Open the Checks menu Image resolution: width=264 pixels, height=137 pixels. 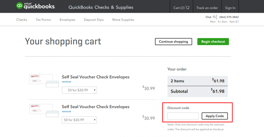21,20
